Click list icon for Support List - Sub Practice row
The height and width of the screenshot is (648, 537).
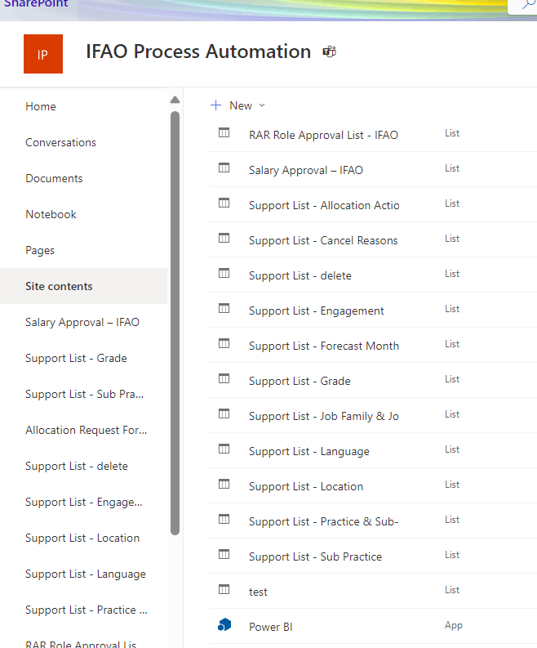(224, 555)
